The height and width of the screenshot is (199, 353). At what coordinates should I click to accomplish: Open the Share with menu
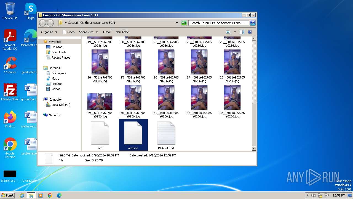(x=88, y=32)
